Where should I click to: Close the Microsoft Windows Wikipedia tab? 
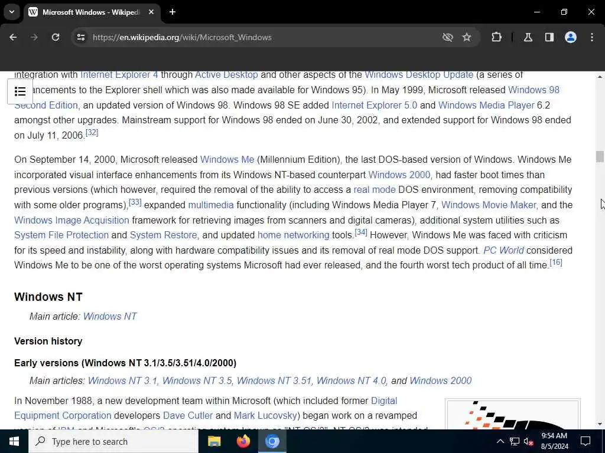(151, 12)
